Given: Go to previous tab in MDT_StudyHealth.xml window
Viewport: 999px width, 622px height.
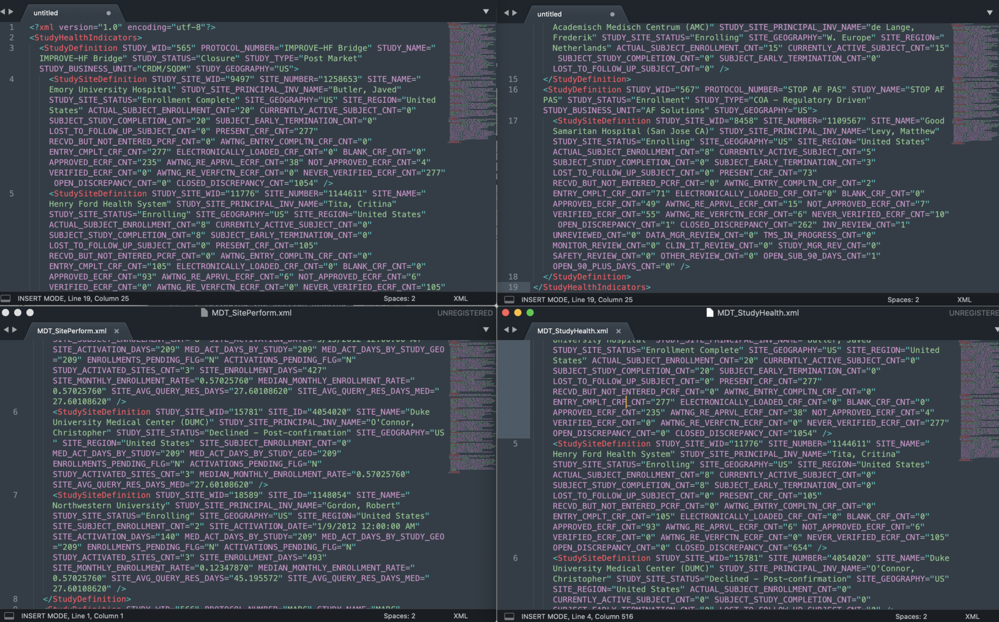Looking at the screenshot, I should (506, 329).
